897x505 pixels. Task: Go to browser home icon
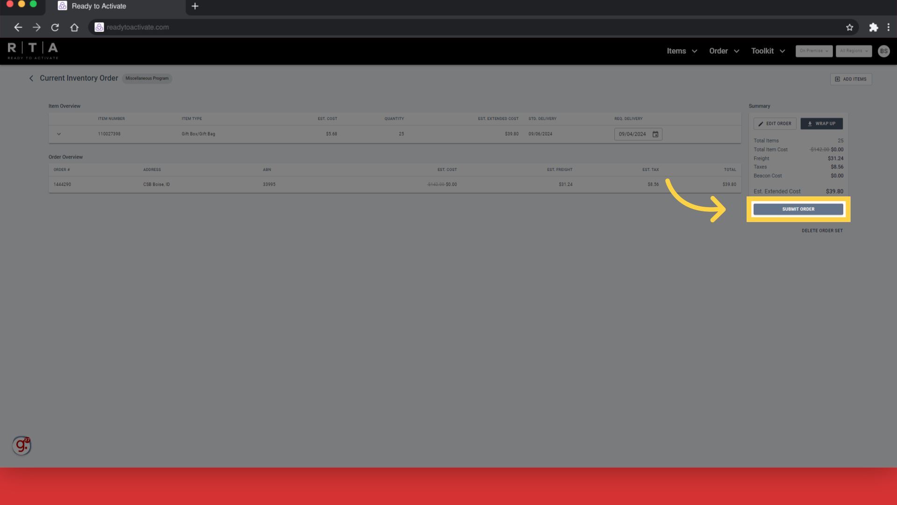coord(74,28)
